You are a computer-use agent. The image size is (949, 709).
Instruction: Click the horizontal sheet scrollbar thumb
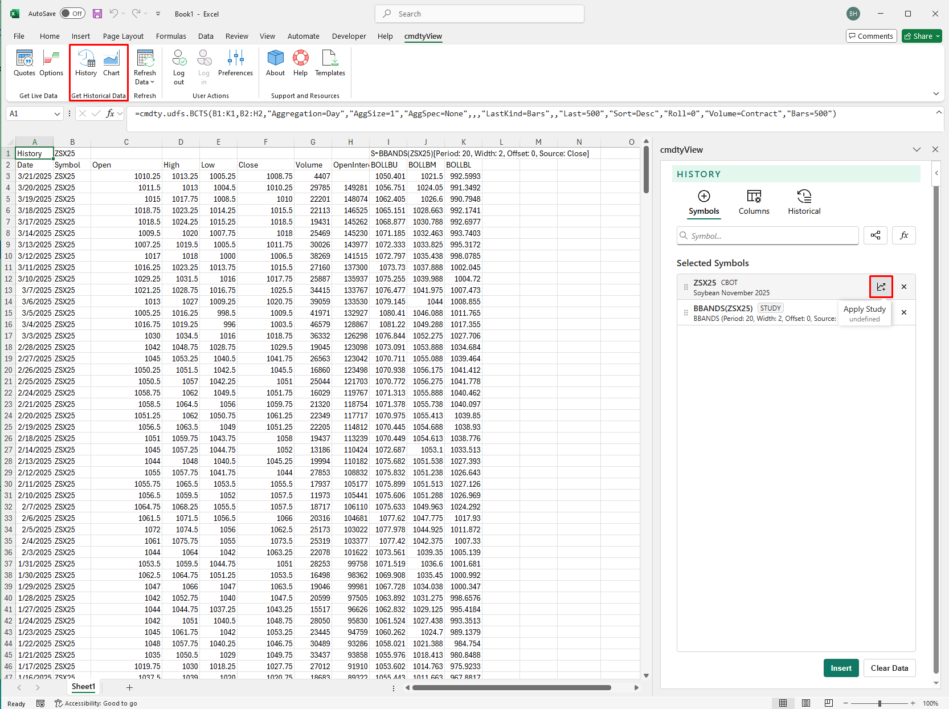512,687
